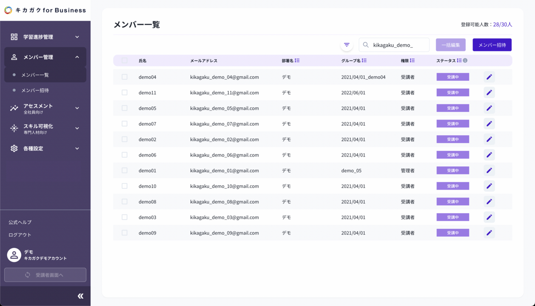
Task: Edit member demo06 with the pencil icon
Action: 489,155
